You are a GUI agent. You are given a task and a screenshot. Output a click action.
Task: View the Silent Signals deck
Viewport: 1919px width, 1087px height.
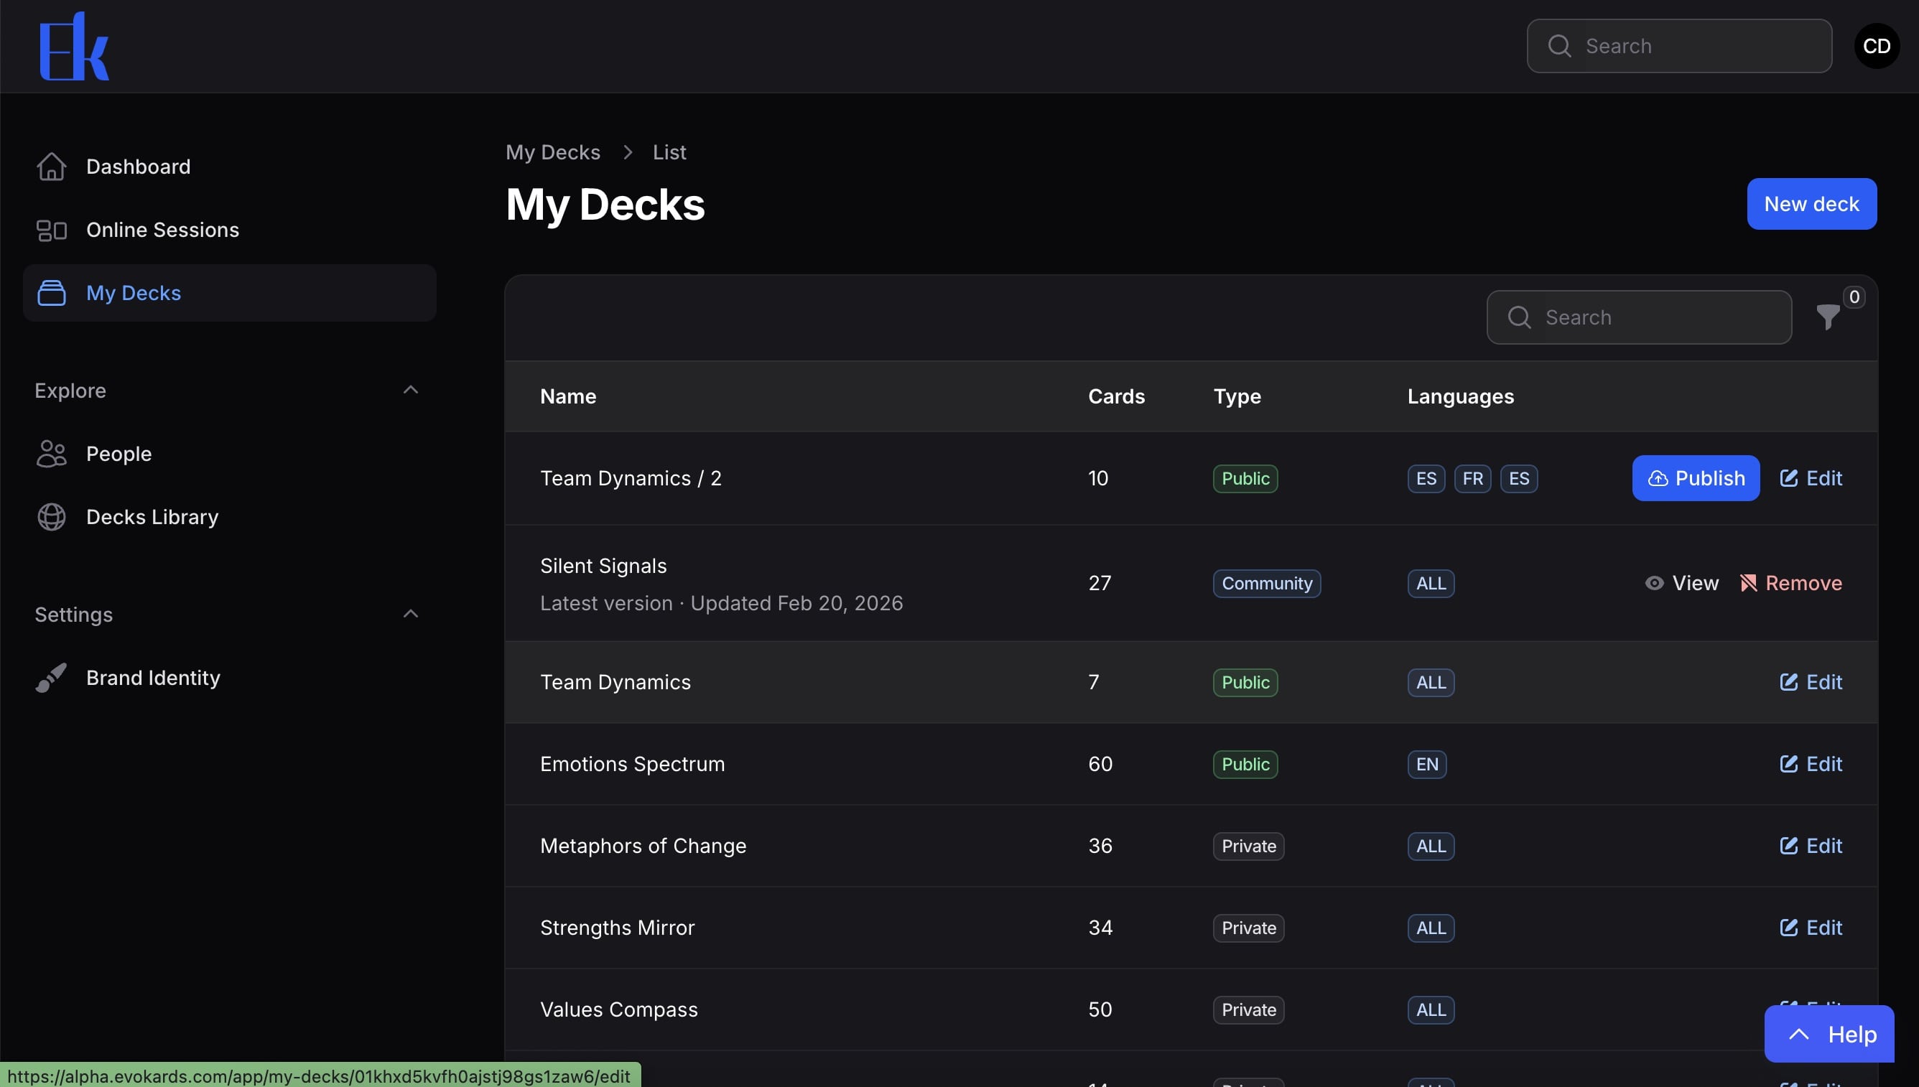point(1681,583)
